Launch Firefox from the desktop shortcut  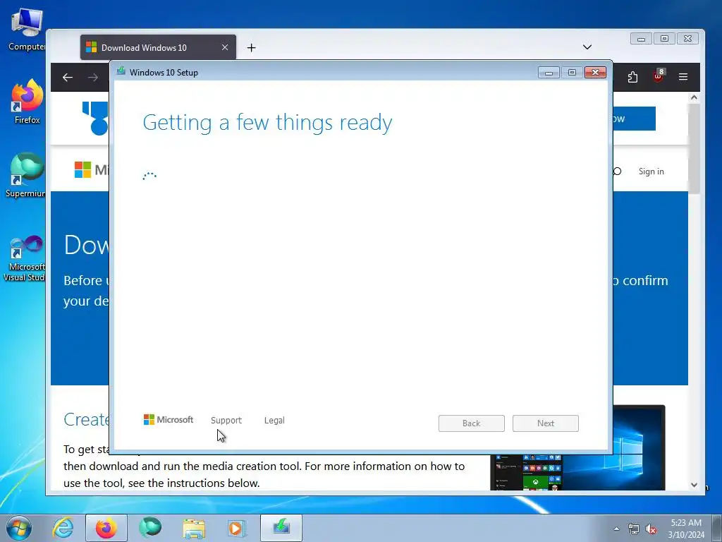(27, 102)
